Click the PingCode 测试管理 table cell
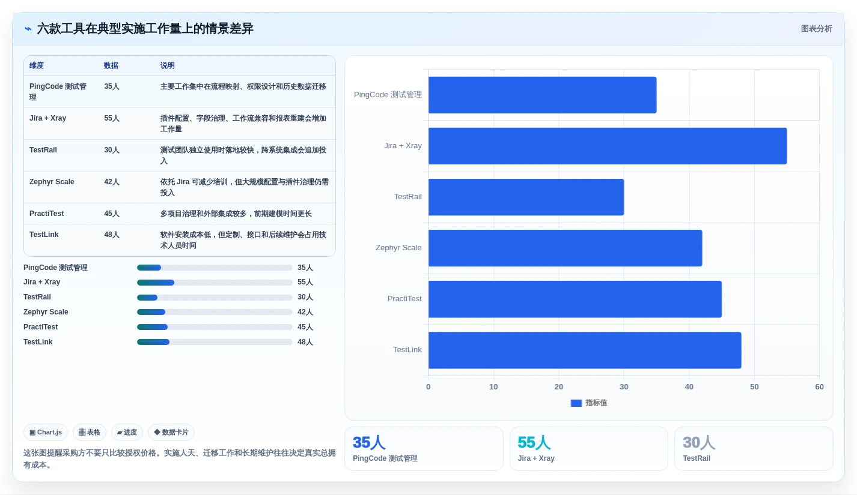The image size is (857, 495). [x=61, y=92]
